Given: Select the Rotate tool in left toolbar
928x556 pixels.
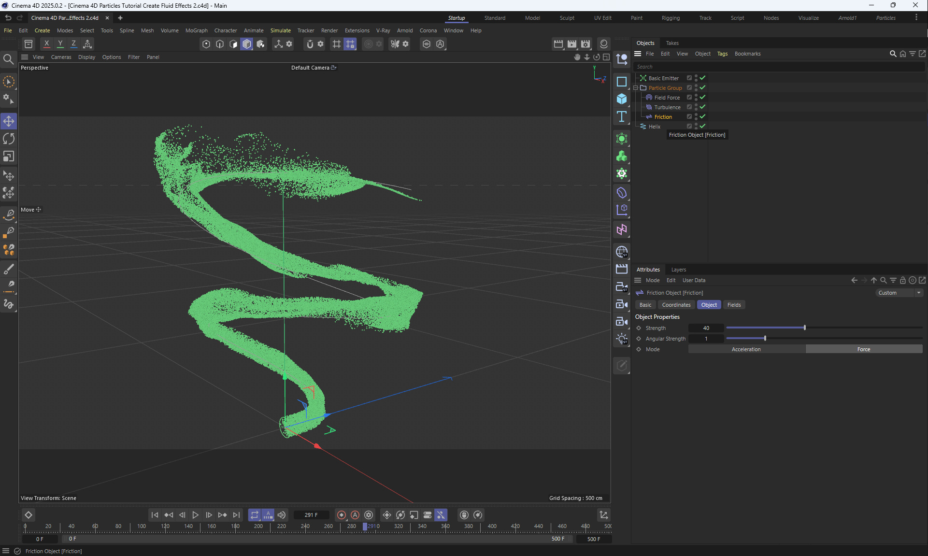Looking at the screenshot, I should pyautogui.click(x=9, y=139).
